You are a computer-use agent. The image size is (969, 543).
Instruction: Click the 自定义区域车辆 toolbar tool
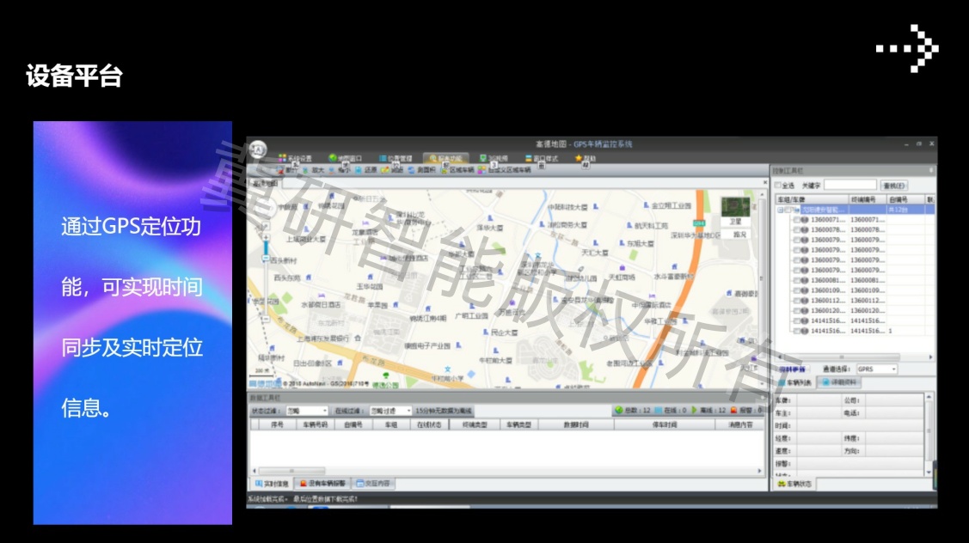pos(504,170)
